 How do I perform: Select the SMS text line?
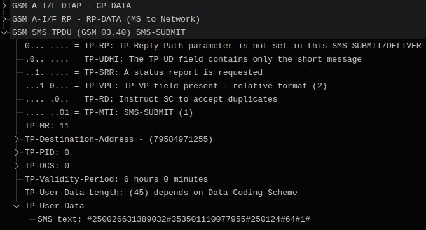[174, 219]
